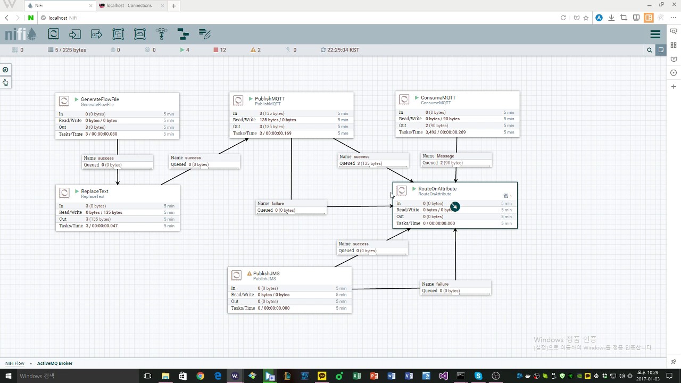Click the ActiveMQ Broker breadcrumb
The height and width of the screenshot is (383, 681).
55,363
